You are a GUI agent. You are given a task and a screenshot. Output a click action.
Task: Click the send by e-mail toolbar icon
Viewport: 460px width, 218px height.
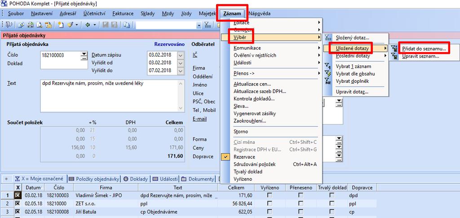click(x=49, y=25)
